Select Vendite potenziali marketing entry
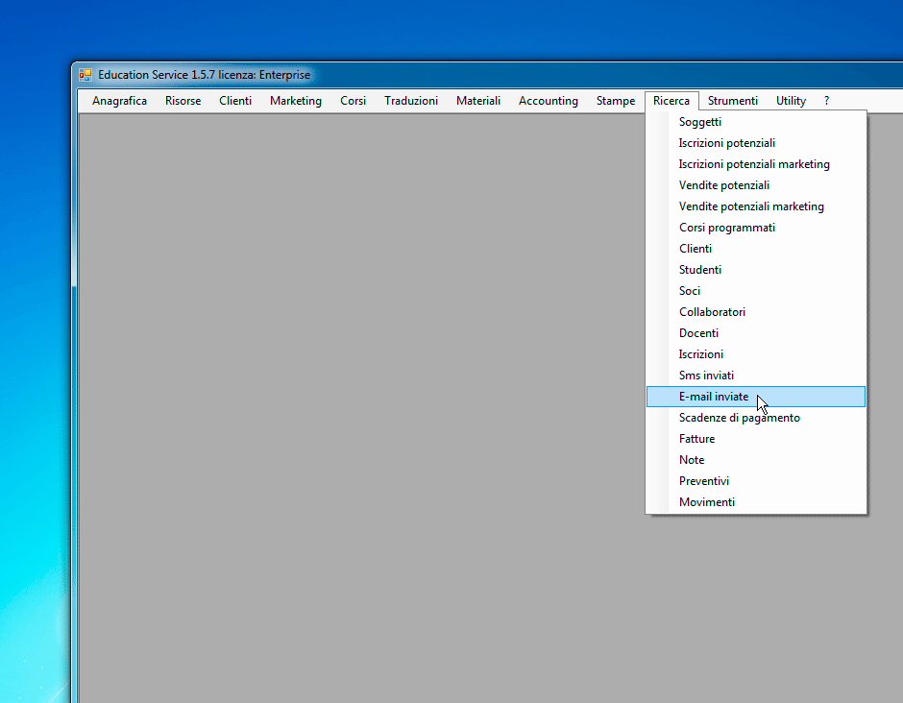The image size is (903, 703). click(756, 206)
